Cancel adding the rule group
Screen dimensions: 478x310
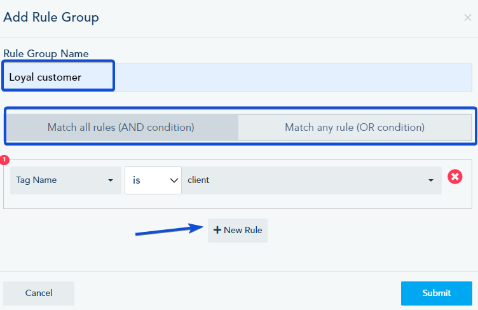click(x=39, y=293)
